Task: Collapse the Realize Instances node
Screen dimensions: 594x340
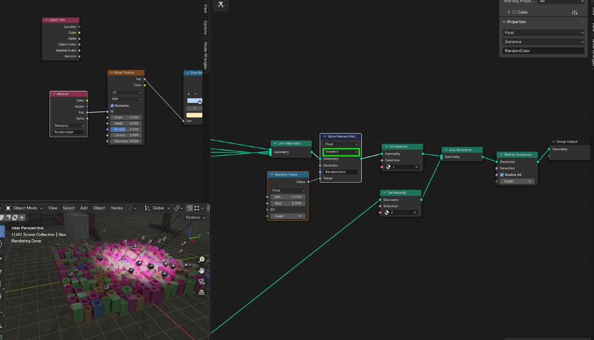Action: click(501, 154)
